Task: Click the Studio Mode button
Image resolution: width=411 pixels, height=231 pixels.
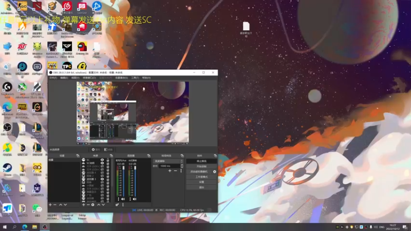Action: [x=201, y=177]
